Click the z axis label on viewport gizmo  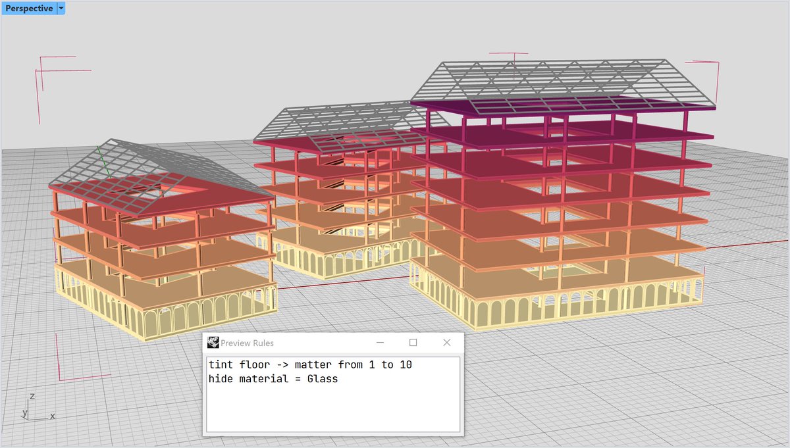click(32, 396)
